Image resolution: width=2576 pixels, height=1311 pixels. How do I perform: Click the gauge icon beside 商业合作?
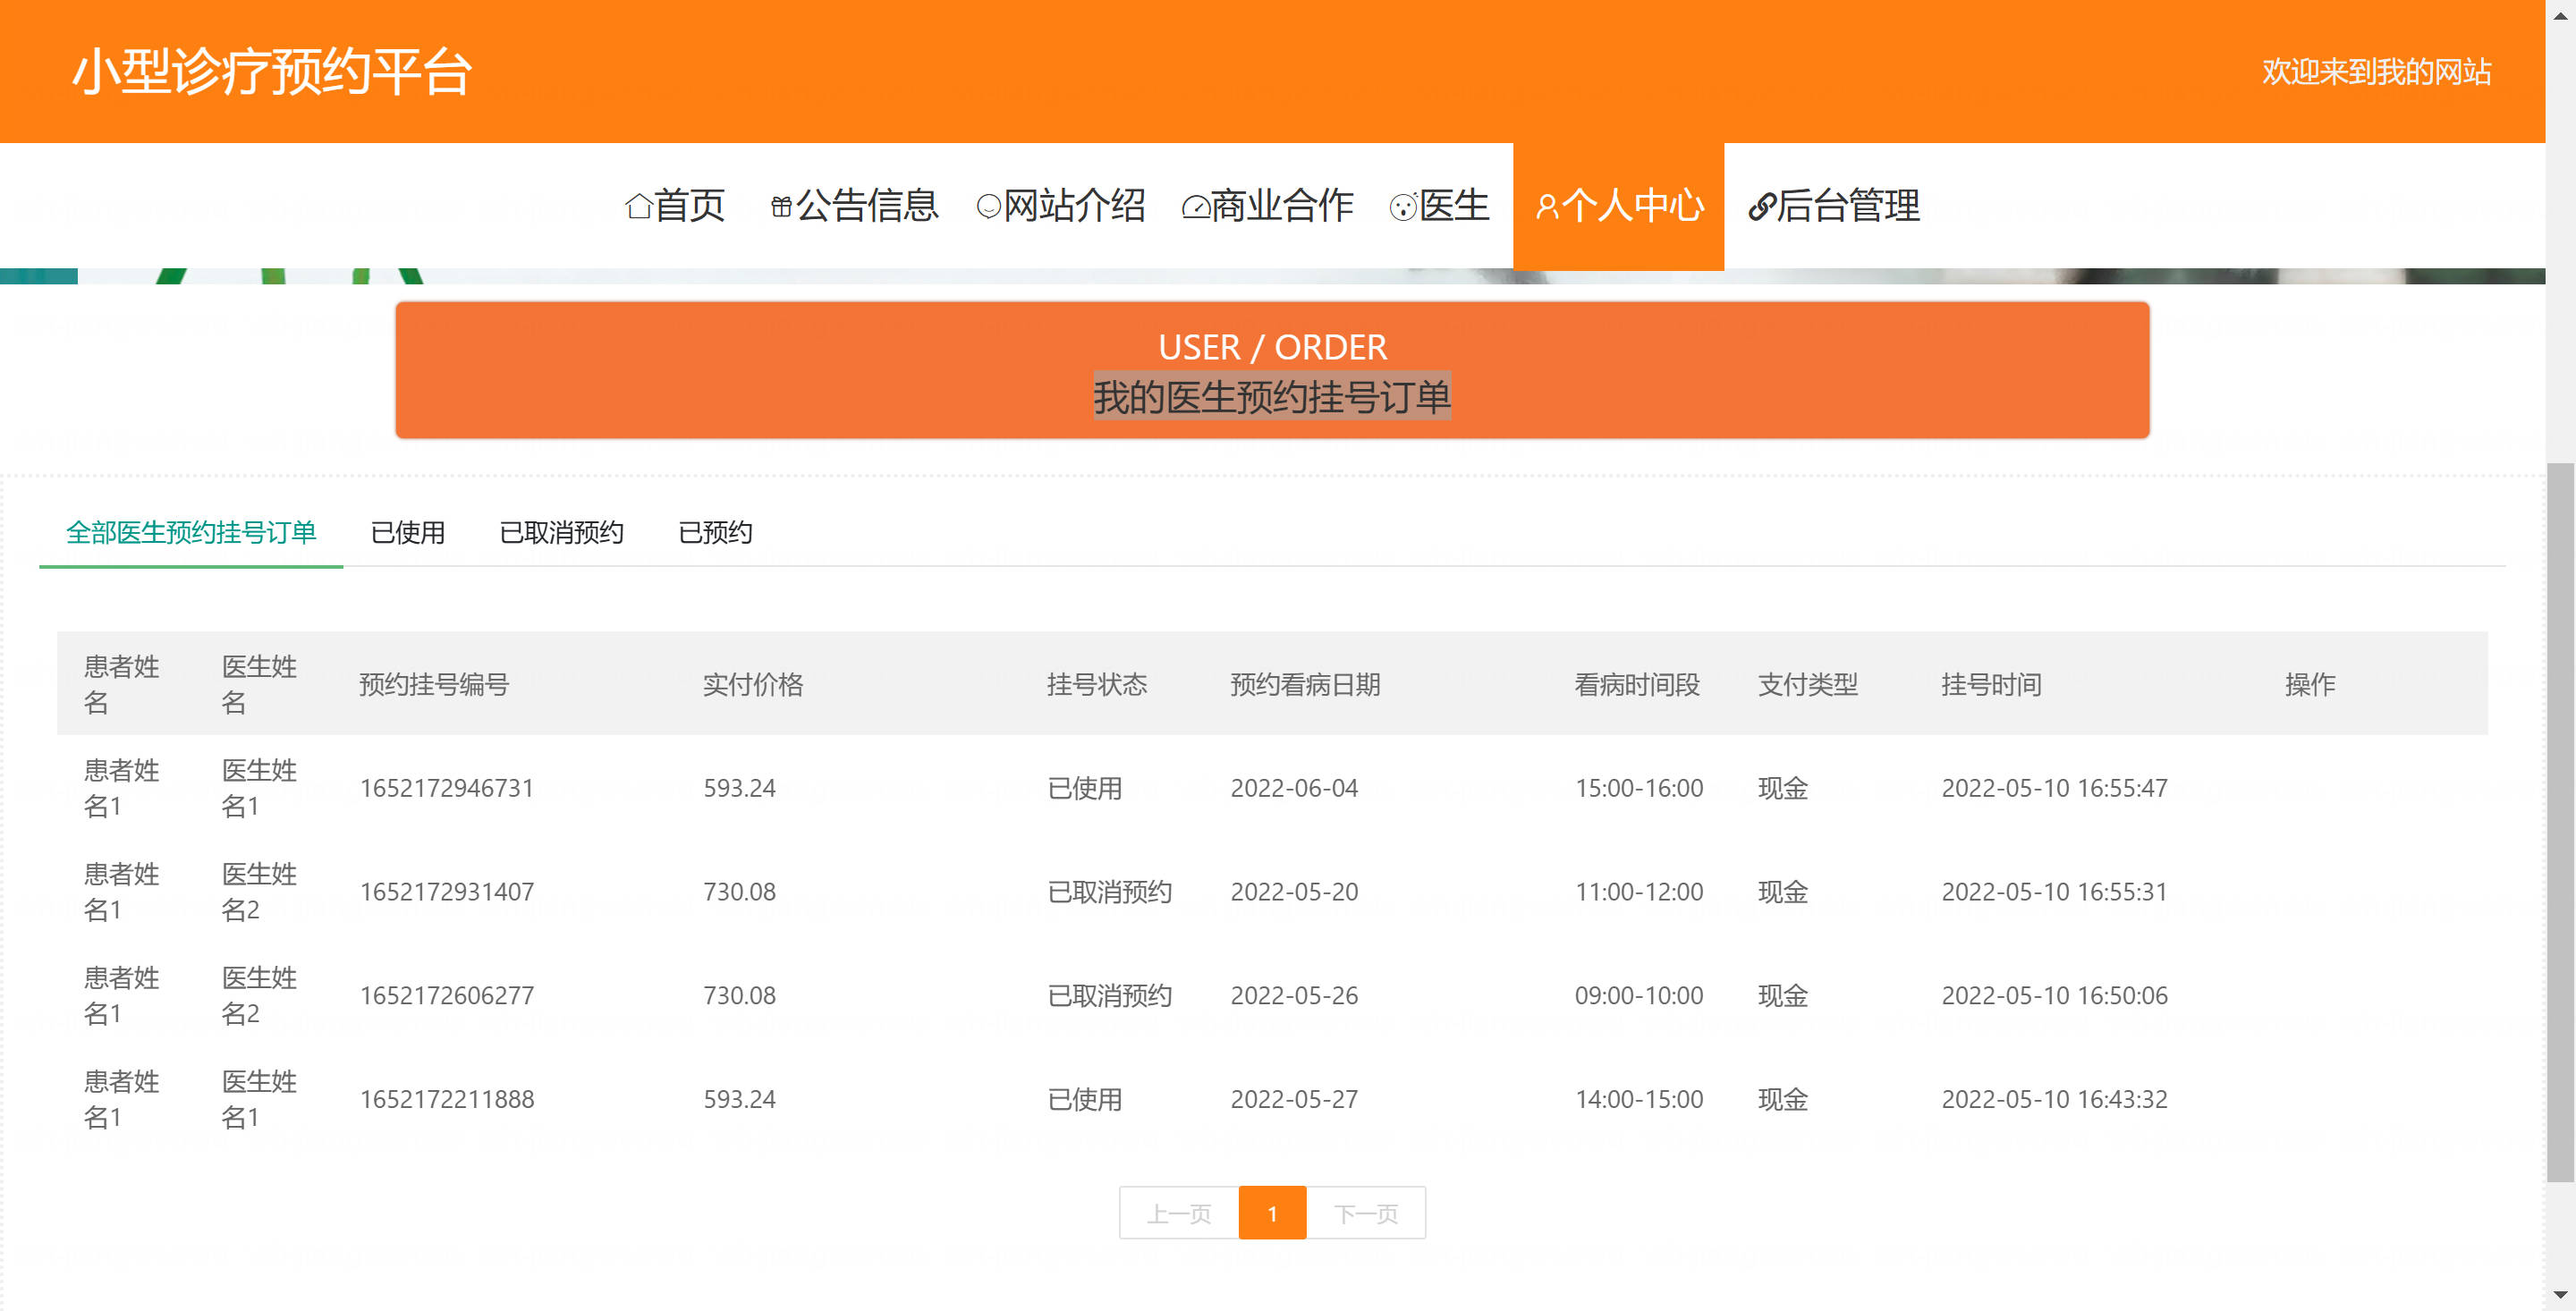point(1196,207)
